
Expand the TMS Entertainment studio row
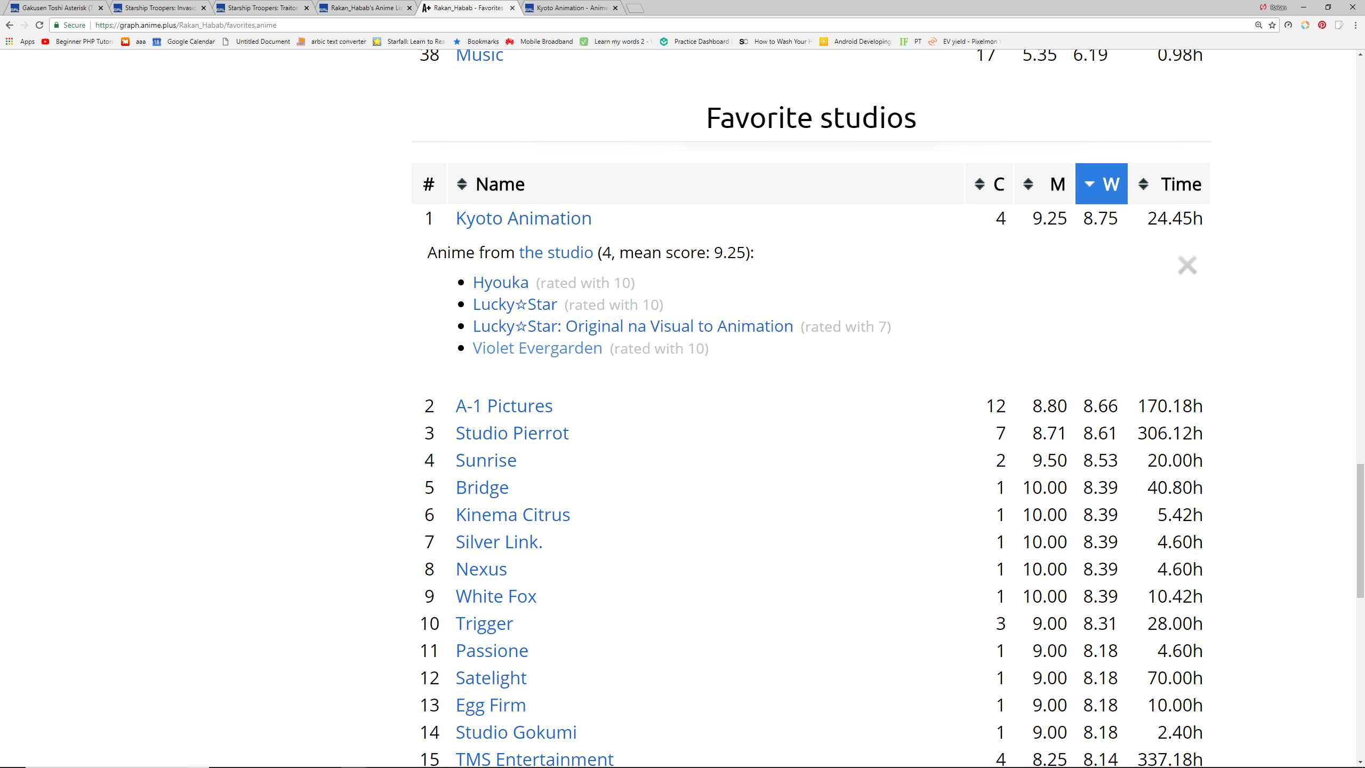(534, 758)
